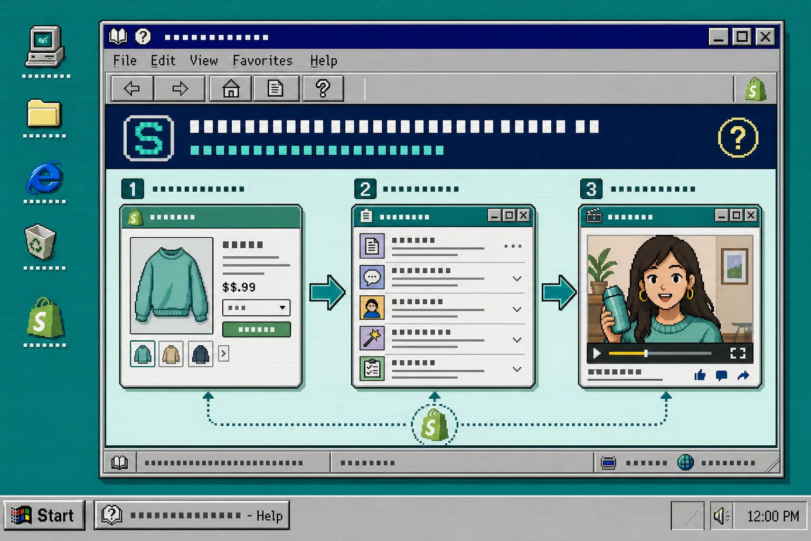Expand the speech bubble row with its chevron
The height and width of the screenshot is (541, 811).
coord(517,278)
